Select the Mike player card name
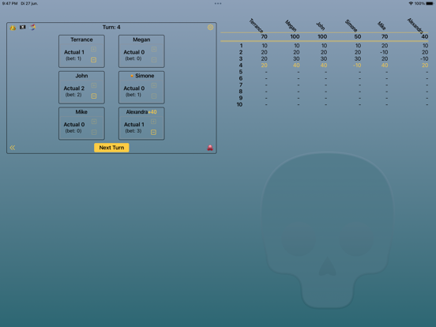The image size is (436, 327). (x=81, y=112)
